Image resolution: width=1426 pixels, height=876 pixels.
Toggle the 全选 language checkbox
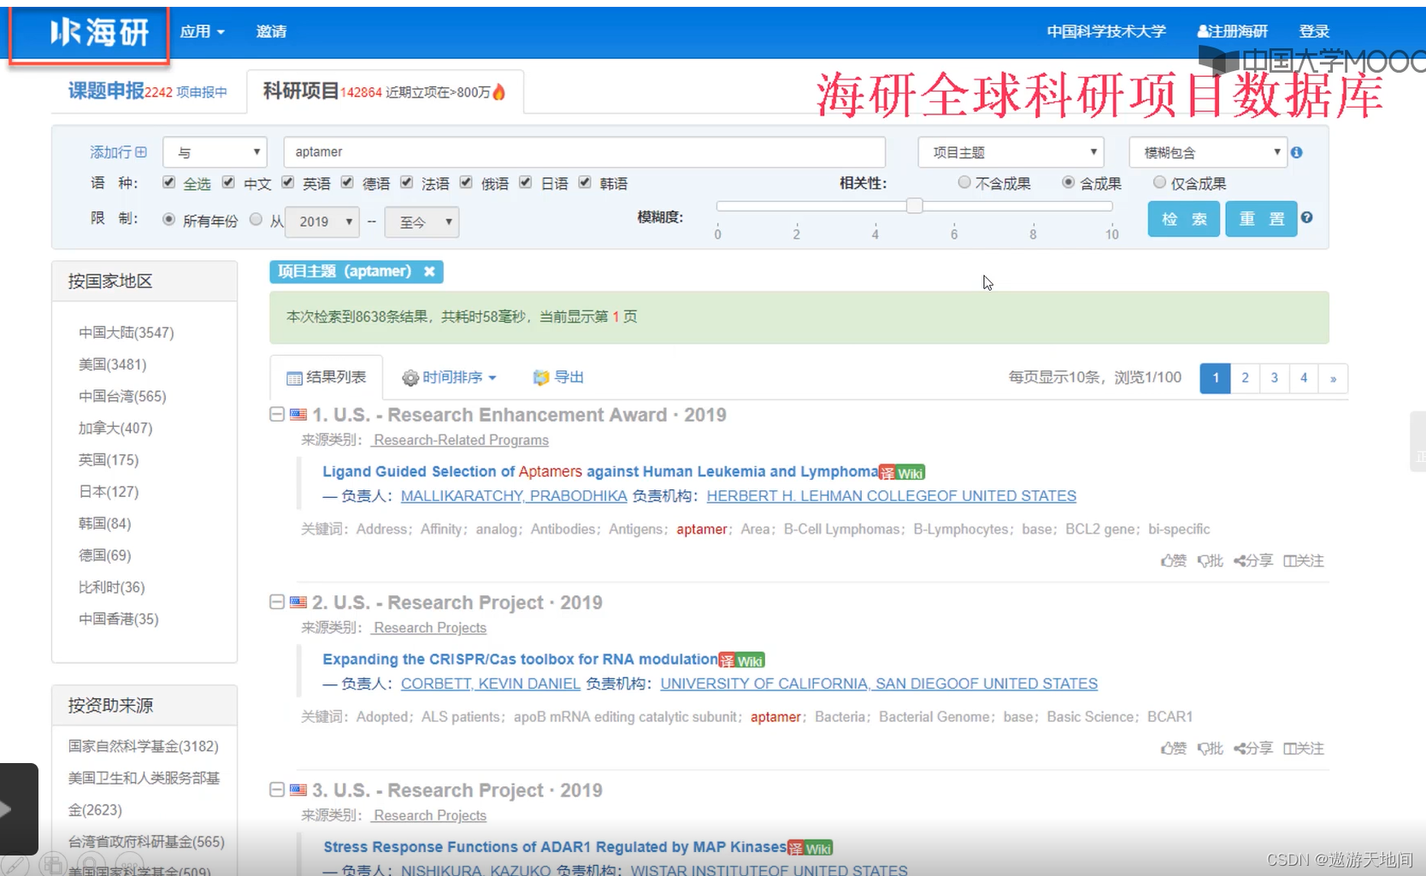click(168, 182)
